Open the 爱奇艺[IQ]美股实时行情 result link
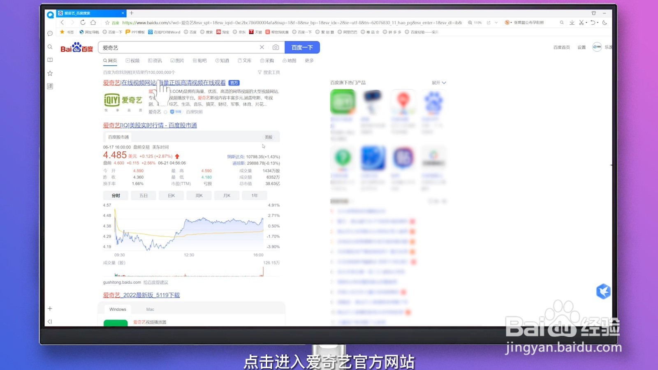 [x=150, y=125]
